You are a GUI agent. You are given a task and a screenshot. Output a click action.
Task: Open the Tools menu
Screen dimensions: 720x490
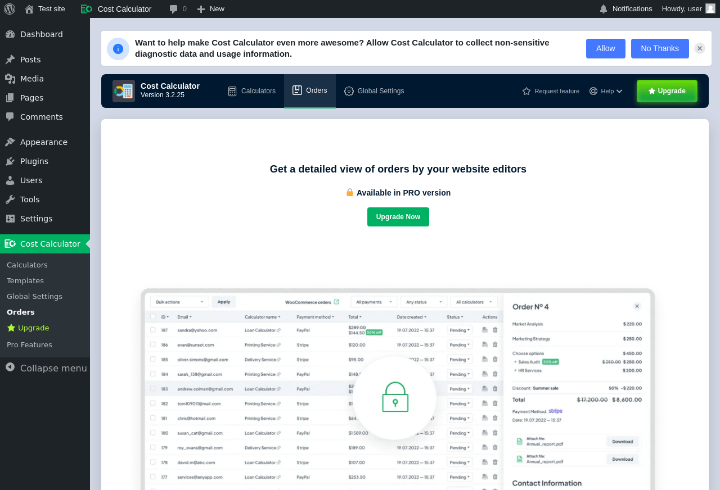(45, 199)
